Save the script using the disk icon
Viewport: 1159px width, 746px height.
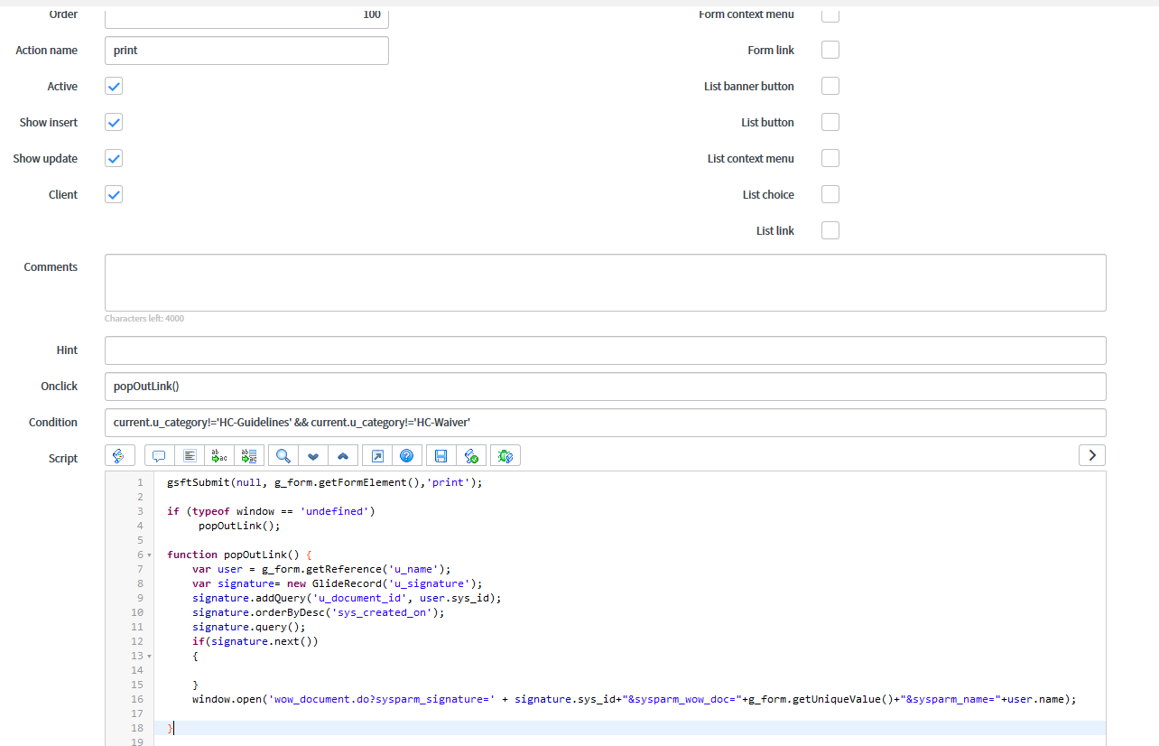point(440,455)
